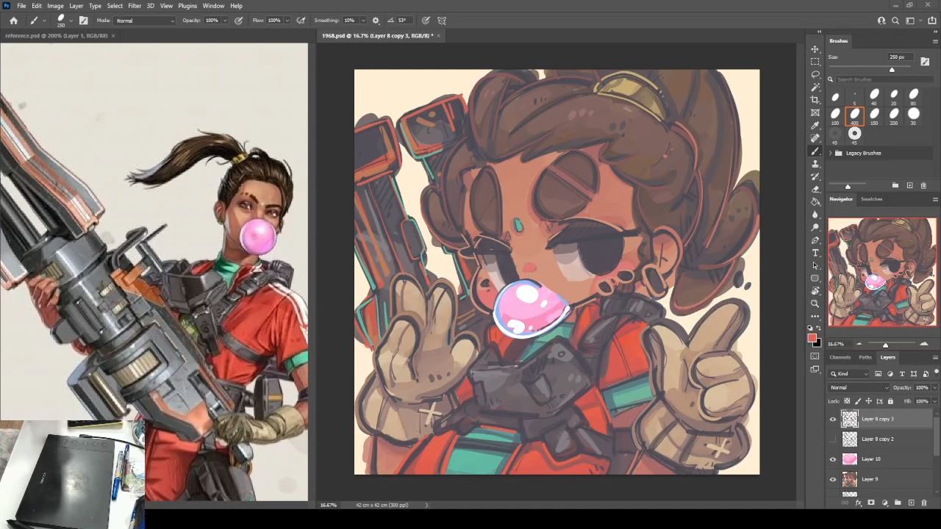The image size is (941, 529).
Task: Add layer style fx icon
Action: (x=859, y=503)
